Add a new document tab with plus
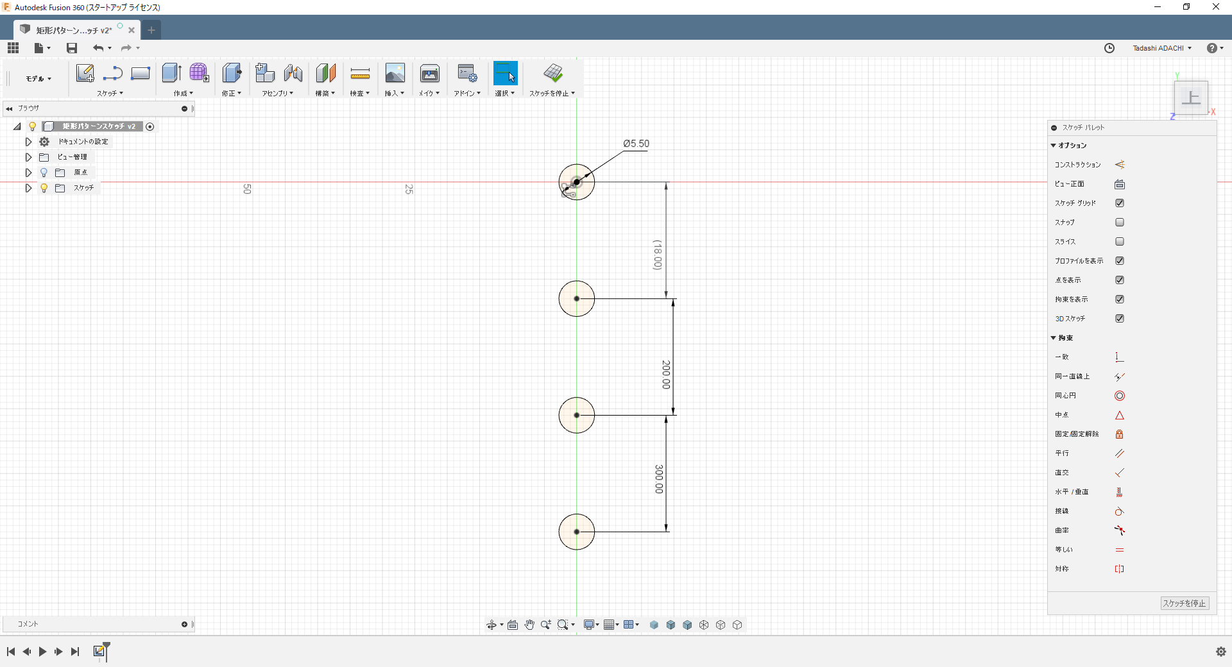Viewport: 1232px width, 667px height. [151, 30]
